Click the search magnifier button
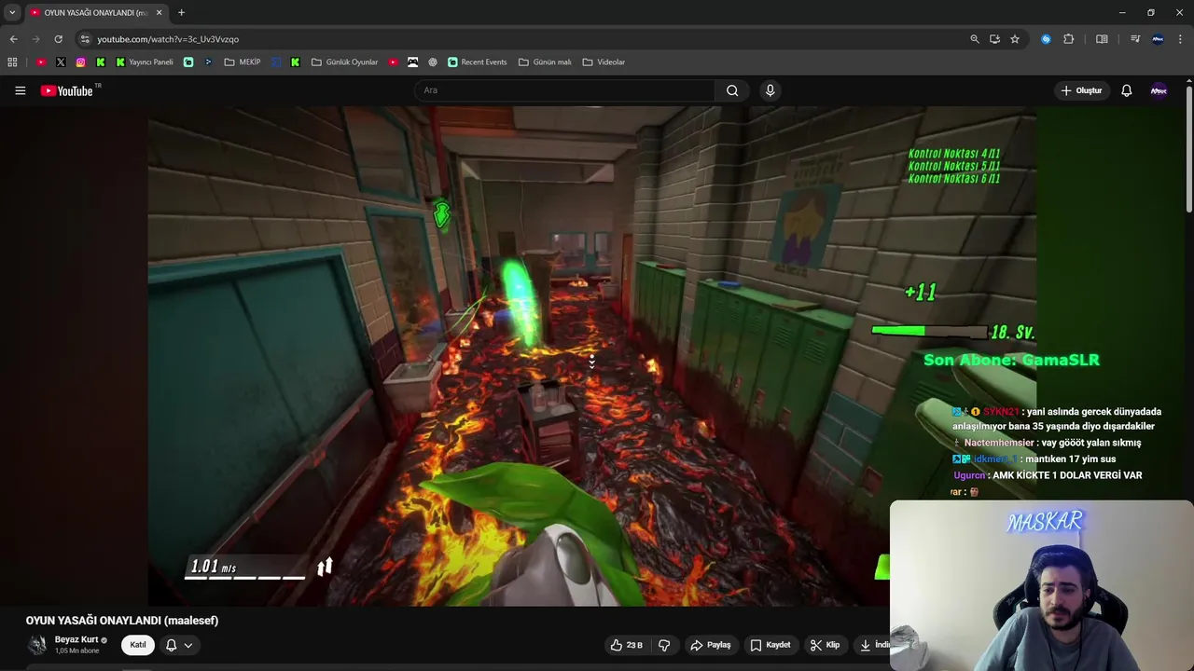 click(x=732, y=90)
